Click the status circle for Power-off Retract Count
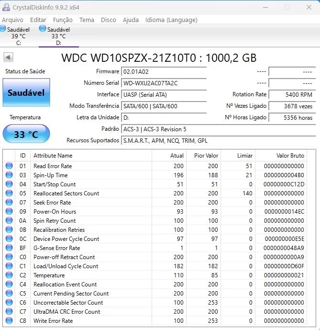Viewport: 320px width, 330px height. 9,257
